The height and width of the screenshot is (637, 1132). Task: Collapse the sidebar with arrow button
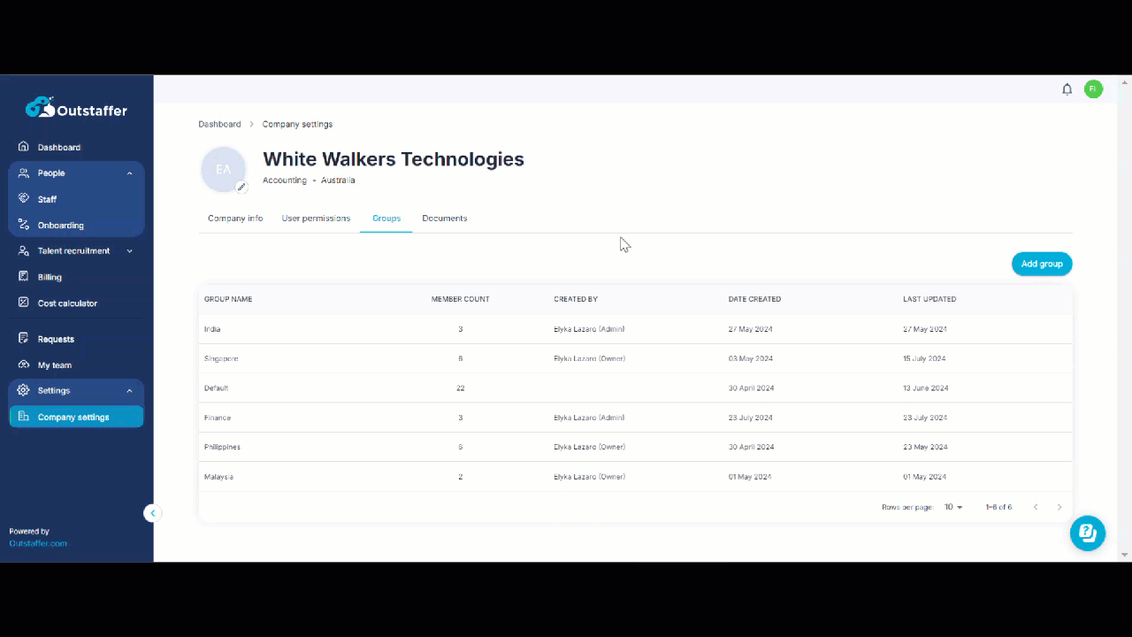[x=152, y=513]
